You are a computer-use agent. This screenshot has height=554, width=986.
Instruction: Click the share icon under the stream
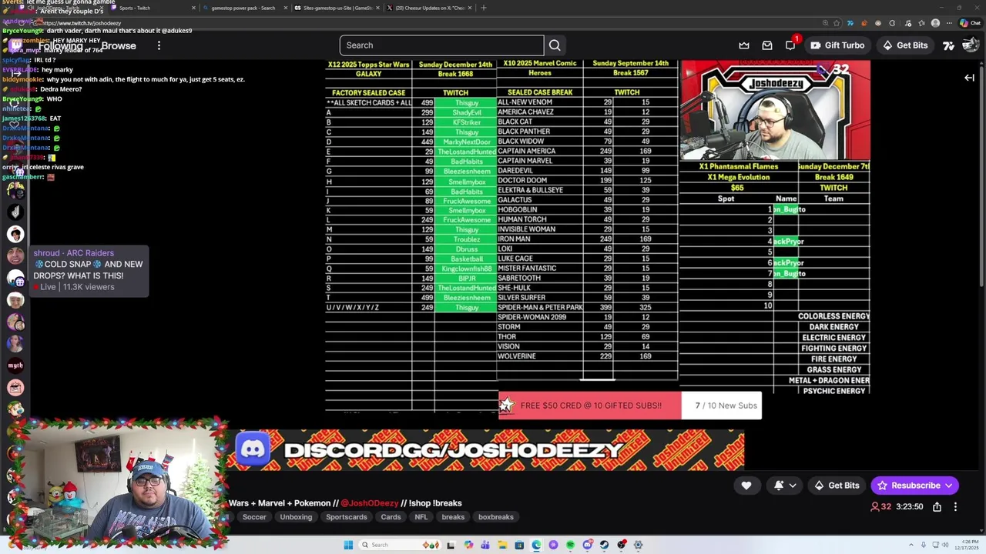click(x=937, y=507)
